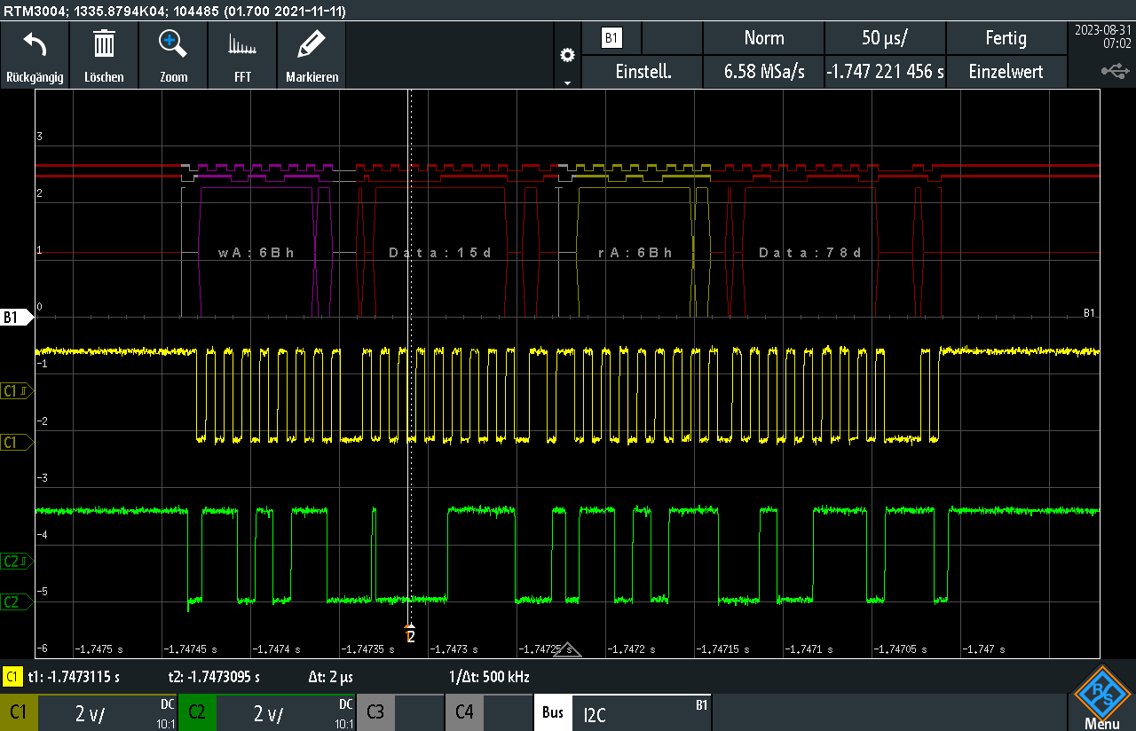Image resolution: width=1136 pixels, height=731 pixels.
Task: Open the Einstell. trigger settings
Action: pos(643,72)
